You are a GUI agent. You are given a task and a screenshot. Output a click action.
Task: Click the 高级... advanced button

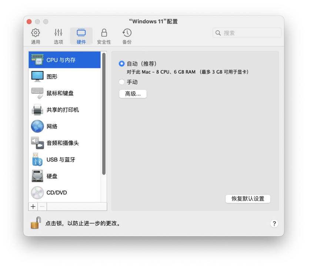tap(133, 94)
